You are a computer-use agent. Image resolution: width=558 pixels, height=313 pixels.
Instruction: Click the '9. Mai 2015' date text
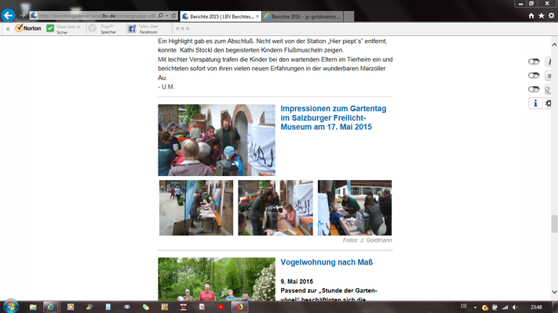[x=297, y=282]
